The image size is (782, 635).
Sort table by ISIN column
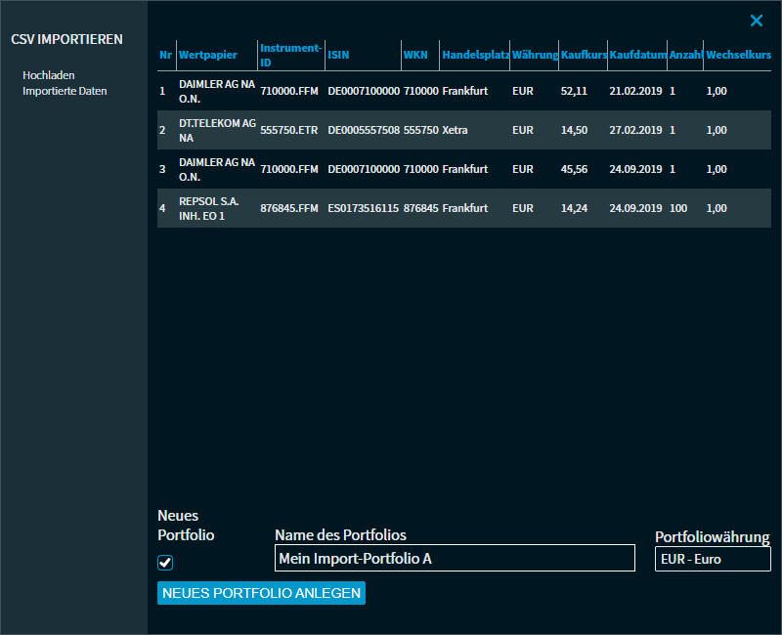tap(338, 56)
